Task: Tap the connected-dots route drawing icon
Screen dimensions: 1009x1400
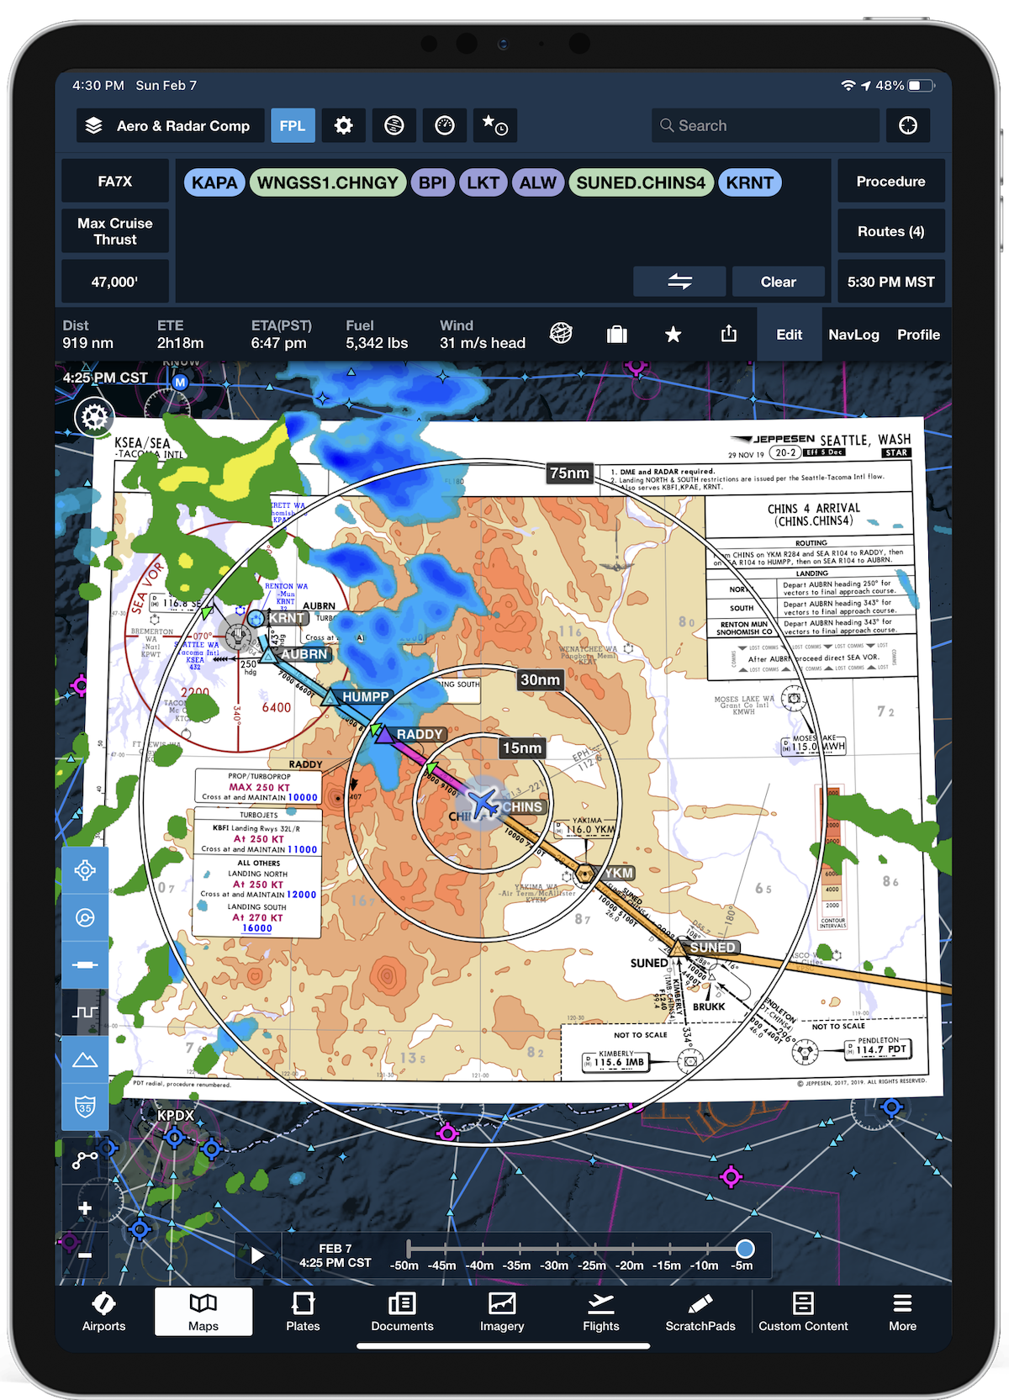Action: tap(85, 1160)
